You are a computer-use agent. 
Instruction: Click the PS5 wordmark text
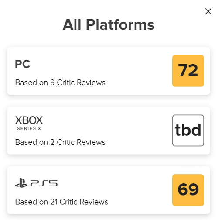pyautogui.click(x=44, y=183)
